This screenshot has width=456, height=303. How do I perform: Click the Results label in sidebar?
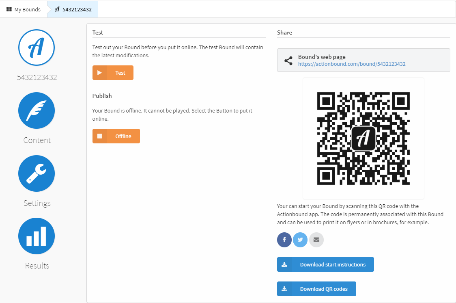click(x=37, y=266)
